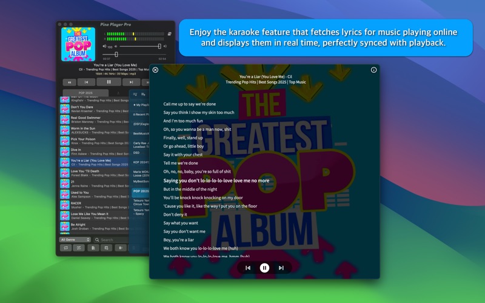
Task: Click the volume slider handle
Action: point(159,47)
